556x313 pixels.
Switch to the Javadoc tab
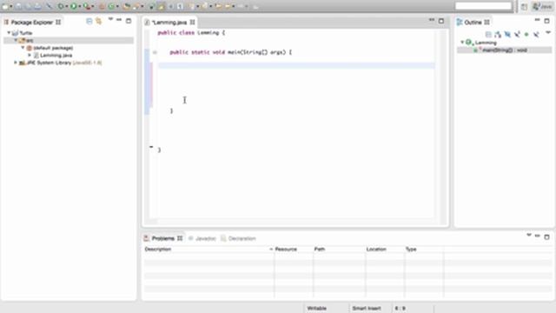[x=202, y=238]
